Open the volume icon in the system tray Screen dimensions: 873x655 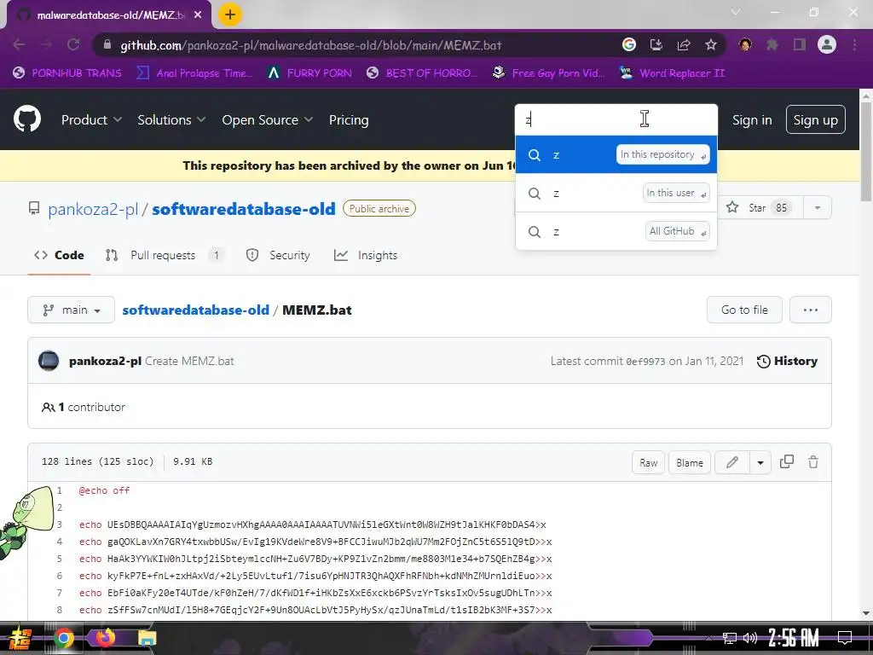[750, 638]
